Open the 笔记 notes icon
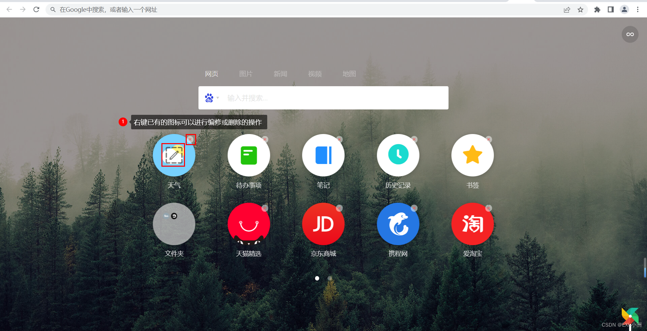 coord(323,155)
